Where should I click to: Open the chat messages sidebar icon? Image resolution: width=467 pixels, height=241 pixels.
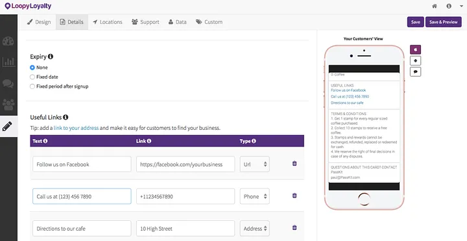pyautogui.click(x=8, y=84)
